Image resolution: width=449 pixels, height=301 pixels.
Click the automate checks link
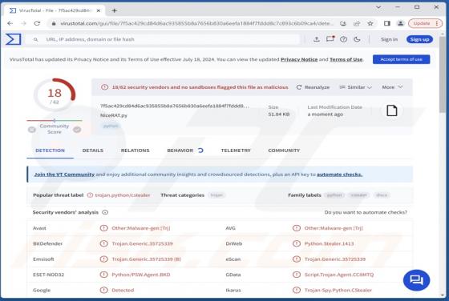tap(339, 175)
